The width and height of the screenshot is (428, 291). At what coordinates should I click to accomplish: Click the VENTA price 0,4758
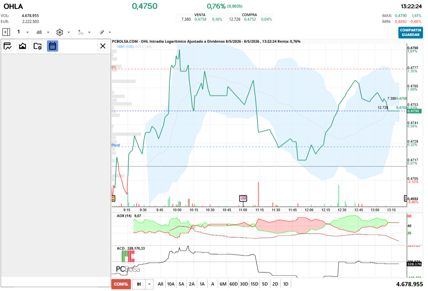click(x=200, y=19)
